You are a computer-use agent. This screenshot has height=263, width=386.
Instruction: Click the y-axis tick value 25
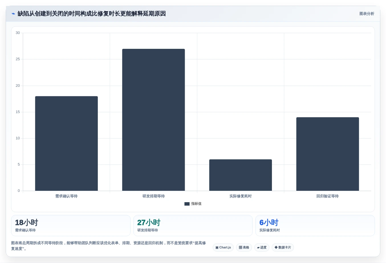[x=18, y=59]
